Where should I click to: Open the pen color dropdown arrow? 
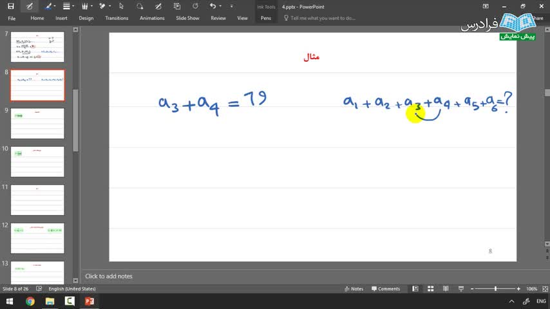(x=55, y=6)
